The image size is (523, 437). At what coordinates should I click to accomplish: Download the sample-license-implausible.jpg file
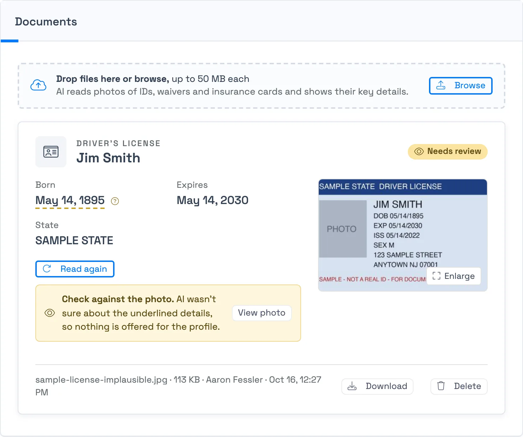point(377,386)
